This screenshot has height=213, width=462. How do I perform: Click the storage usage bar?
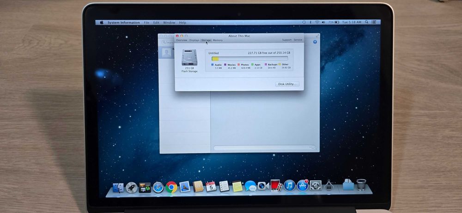[x=249, y=59]
